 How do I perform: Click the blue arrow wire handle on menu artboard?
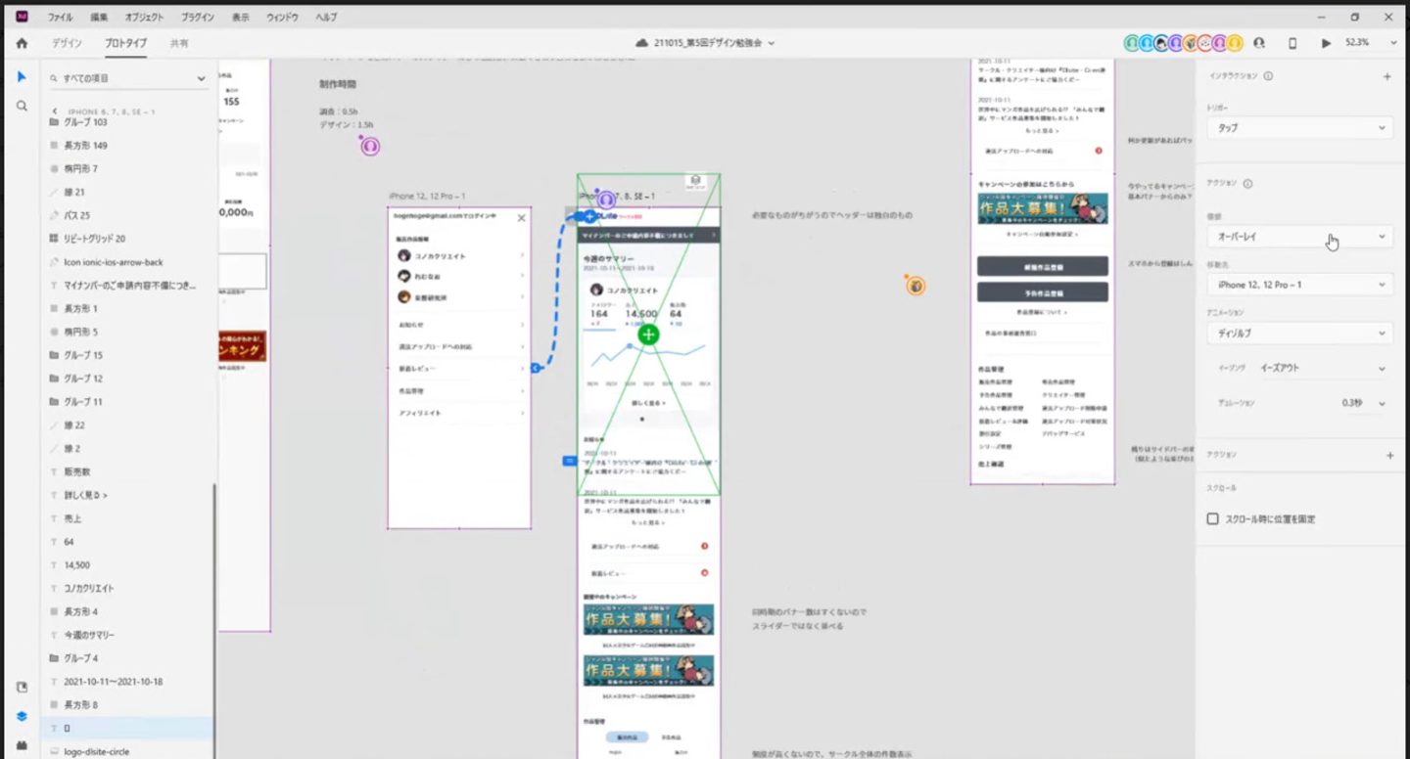click(x=535, y=368)
